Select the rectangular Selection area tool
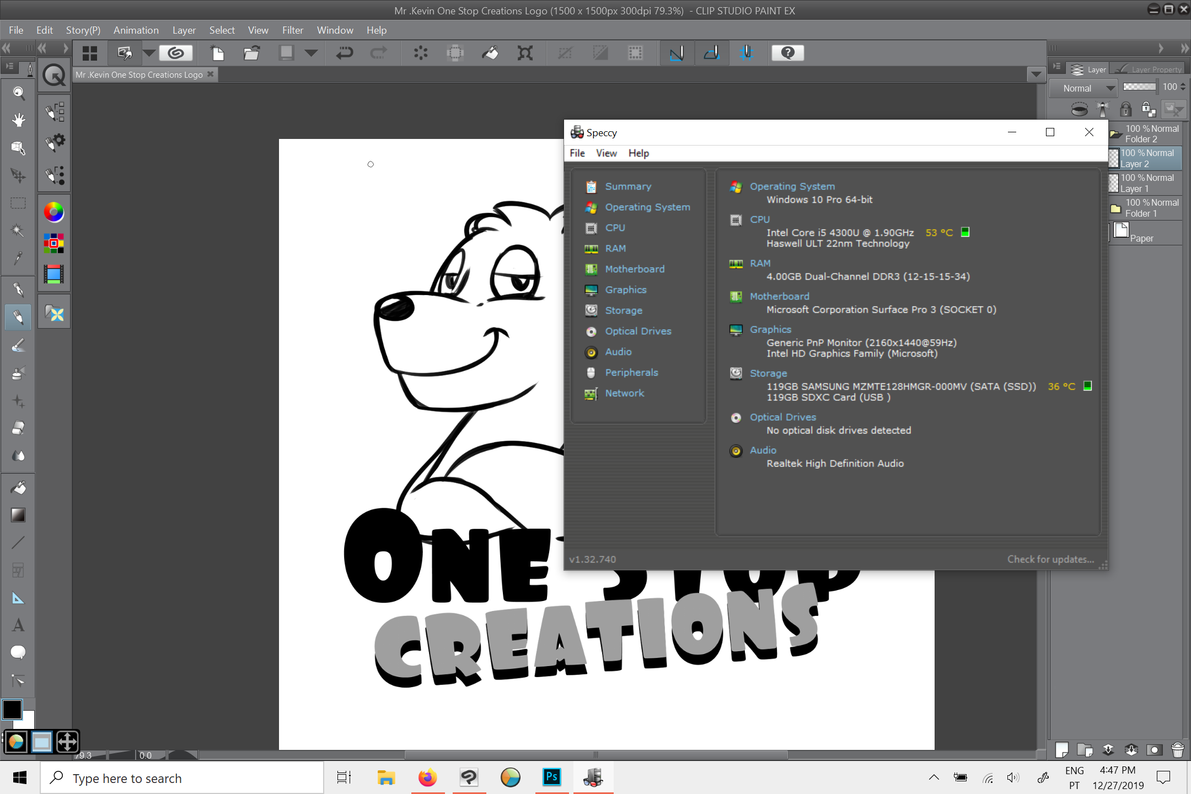Image resolution: width=1191 pixels, height=794 pixels. pos(18,203)
